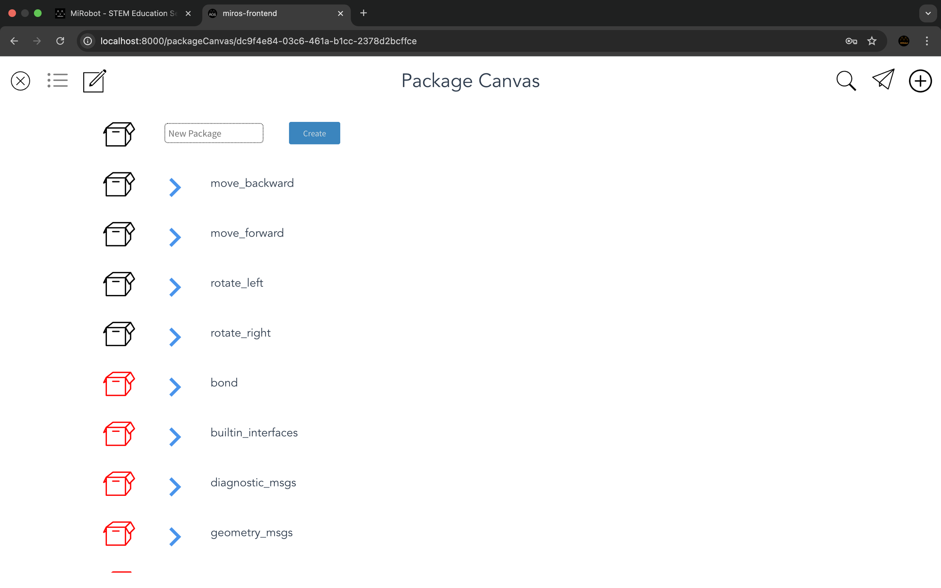Image resolution: width=941 pixels, height=588 pixels.
Task: Click the paper plane send icon
Action: 883,80
